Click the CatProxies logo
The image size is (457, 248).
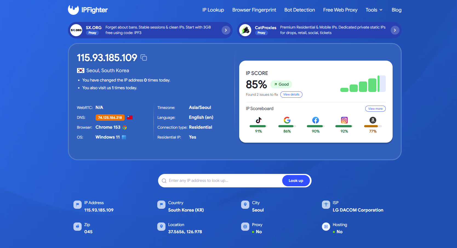[245, 30]
